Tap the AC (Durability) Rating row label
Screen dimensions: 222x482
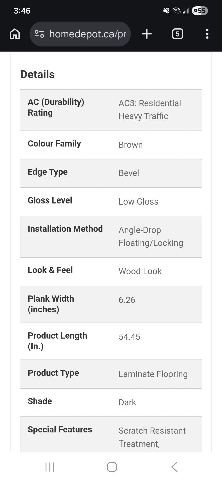point(56,107)
